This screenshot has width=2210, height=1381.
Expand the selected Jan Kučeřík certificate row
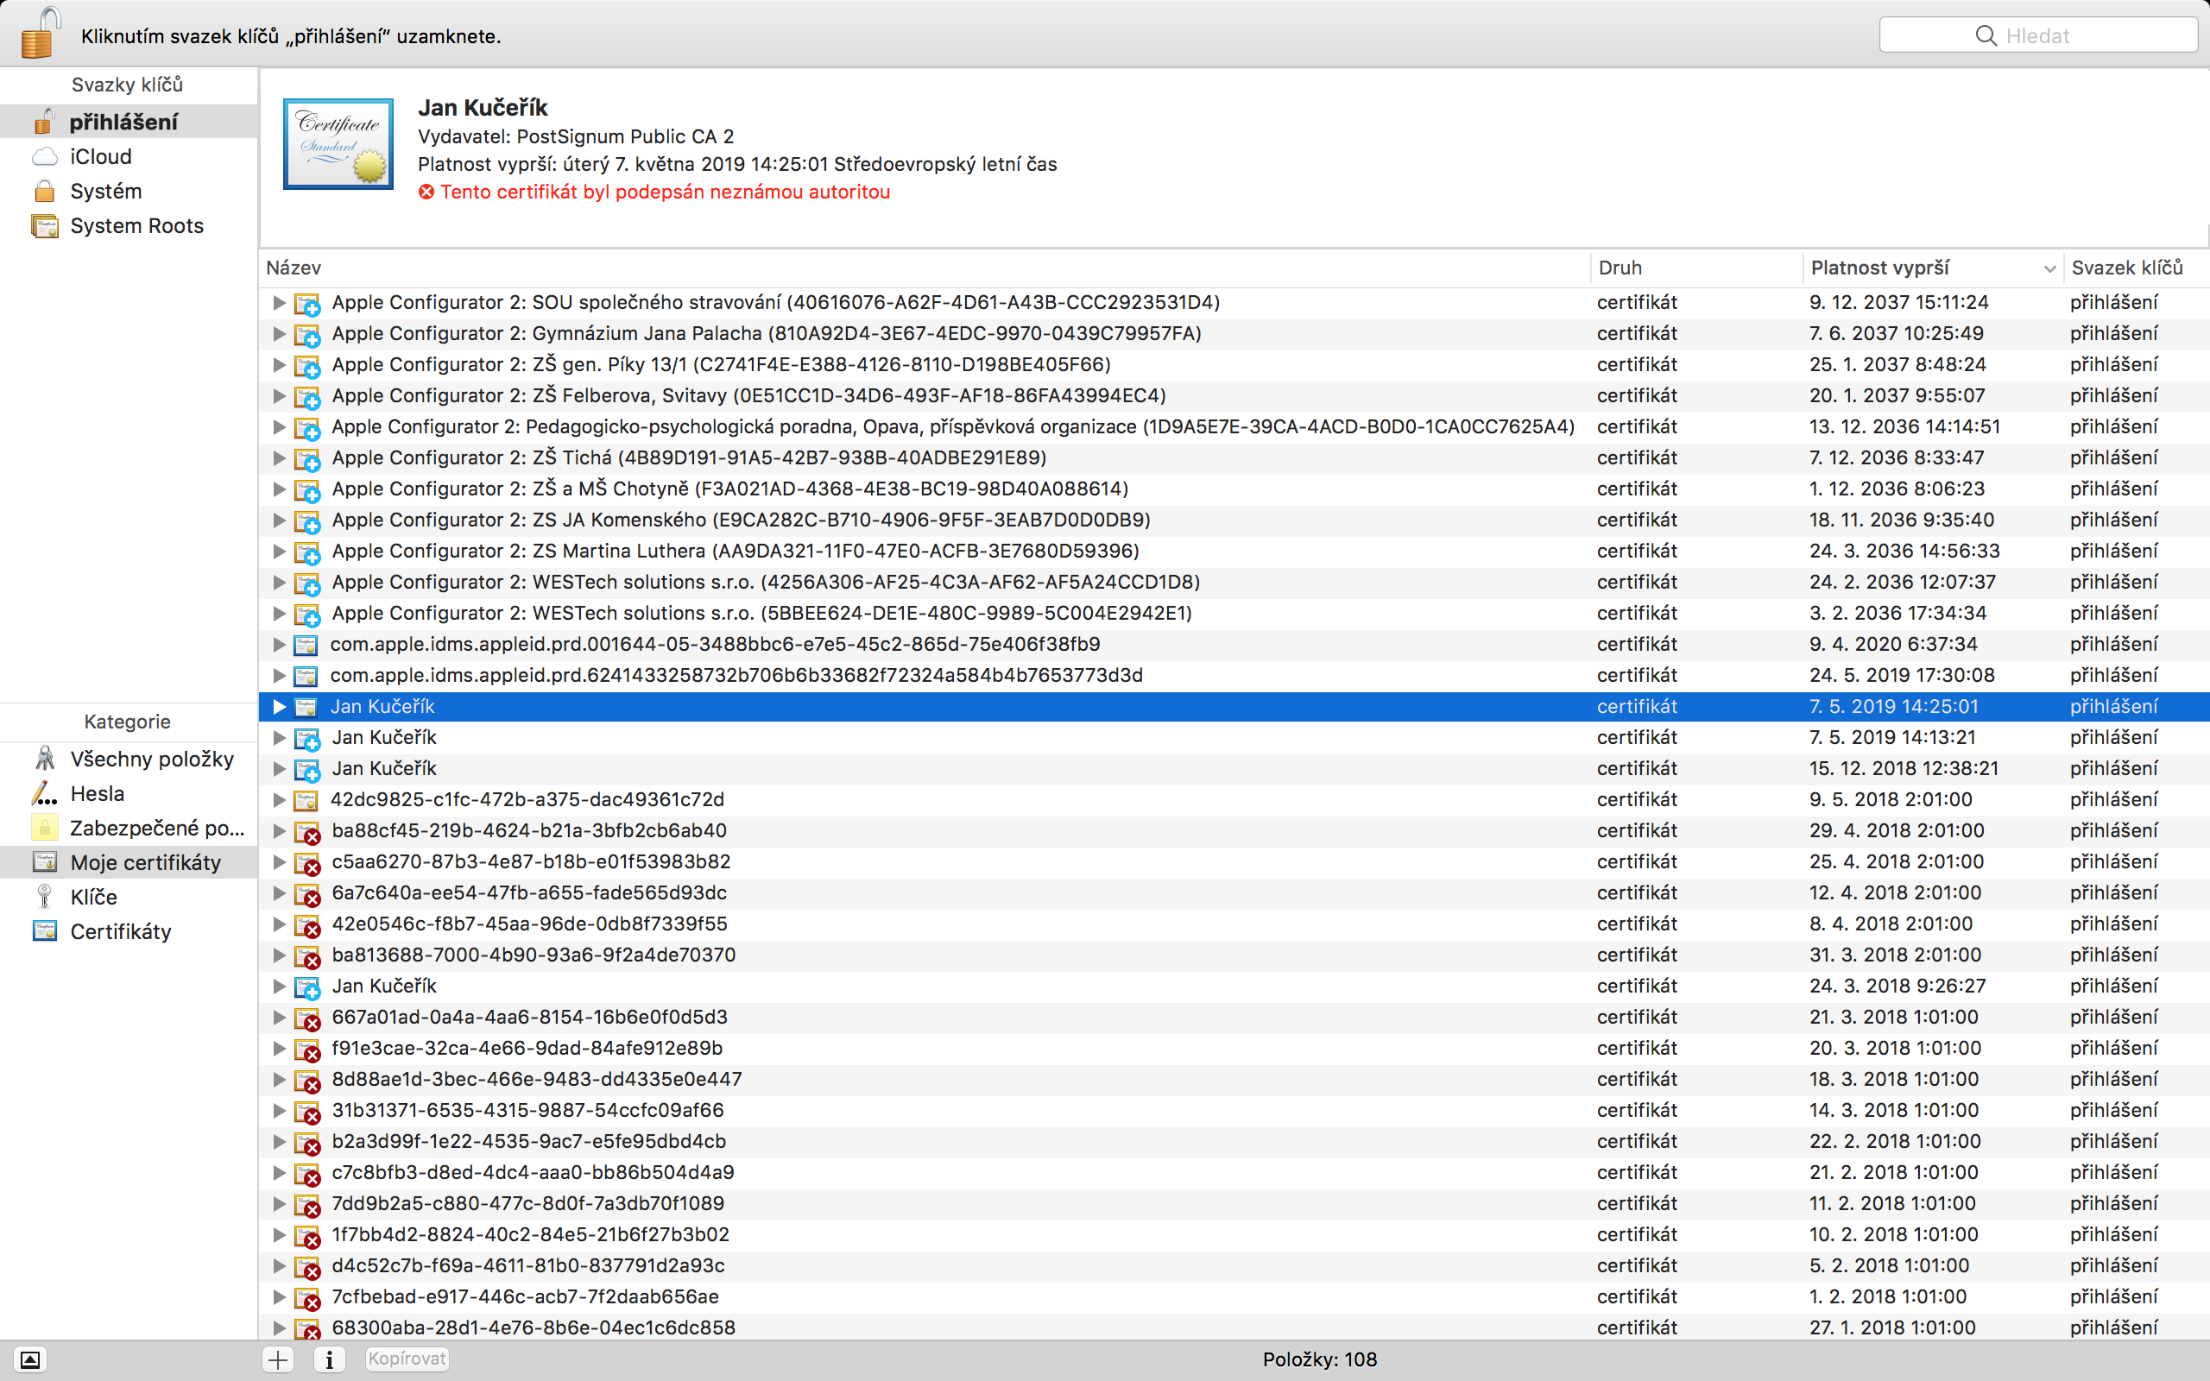pos(280,706)
